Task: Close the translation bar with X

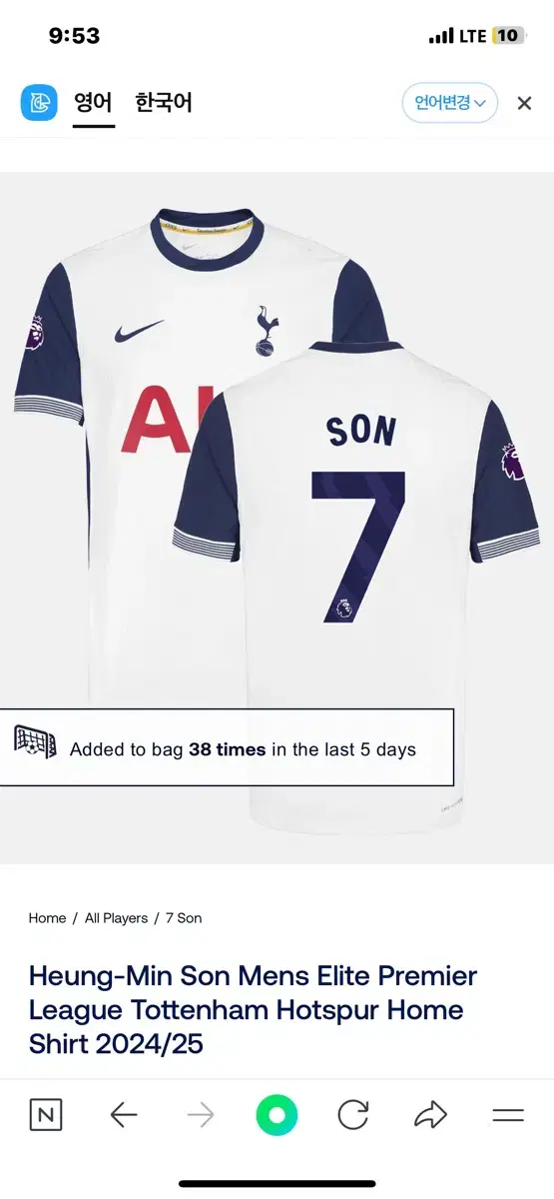Action: 524,103
